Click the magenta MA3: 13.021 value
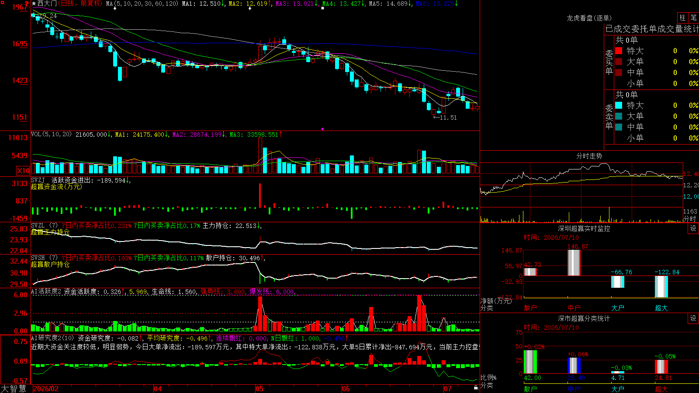Viewport: 699px width, 393px height. pyautogui.click(x=297, y=3)
